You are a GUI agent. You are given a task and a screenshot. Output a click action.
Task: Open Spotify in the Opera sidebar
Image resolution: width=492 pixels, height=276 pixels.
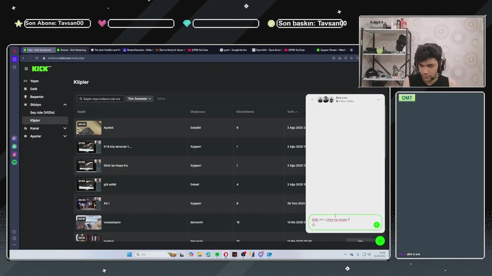click(x=14, y=162)
